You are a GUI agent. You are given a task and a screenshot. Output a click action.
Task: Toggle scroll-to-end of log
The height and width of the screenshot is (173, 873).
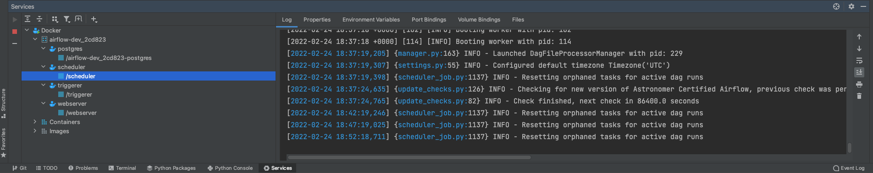tap(859, 72)
